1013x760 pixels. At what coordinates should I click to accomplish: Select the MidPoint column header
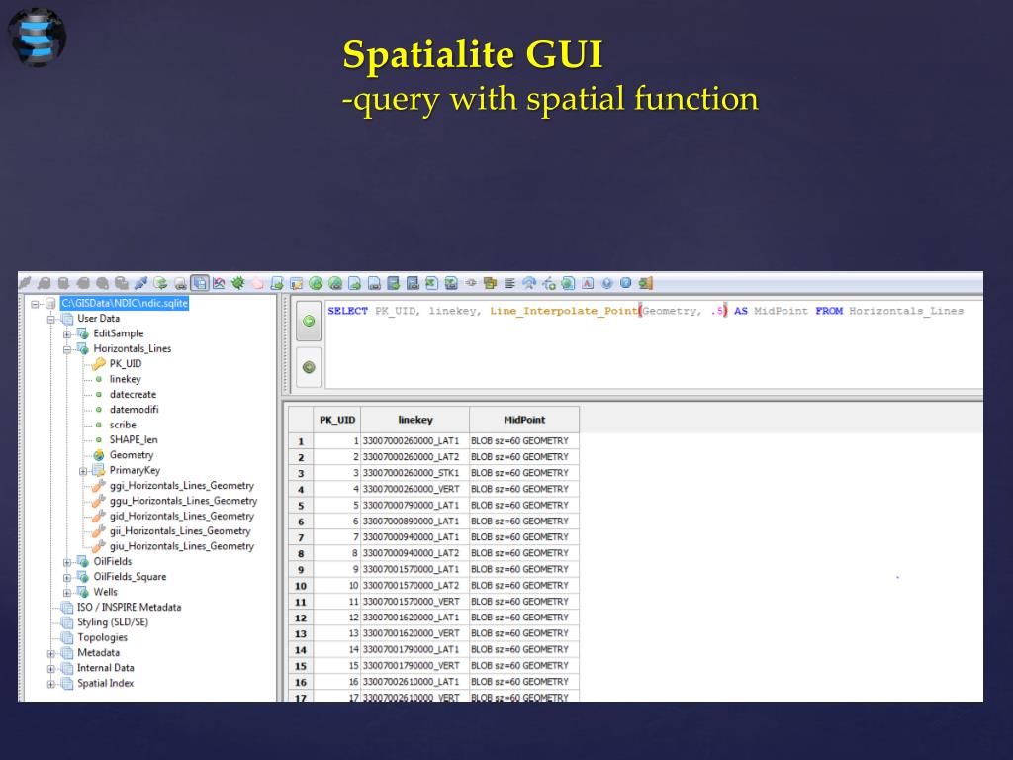click(x=524, y=420)
